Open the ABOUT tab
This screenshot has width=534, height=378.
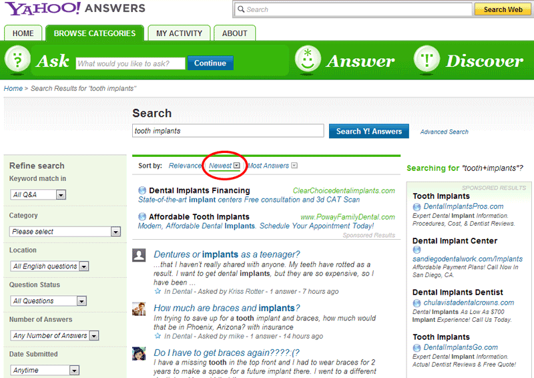point(235,33)
